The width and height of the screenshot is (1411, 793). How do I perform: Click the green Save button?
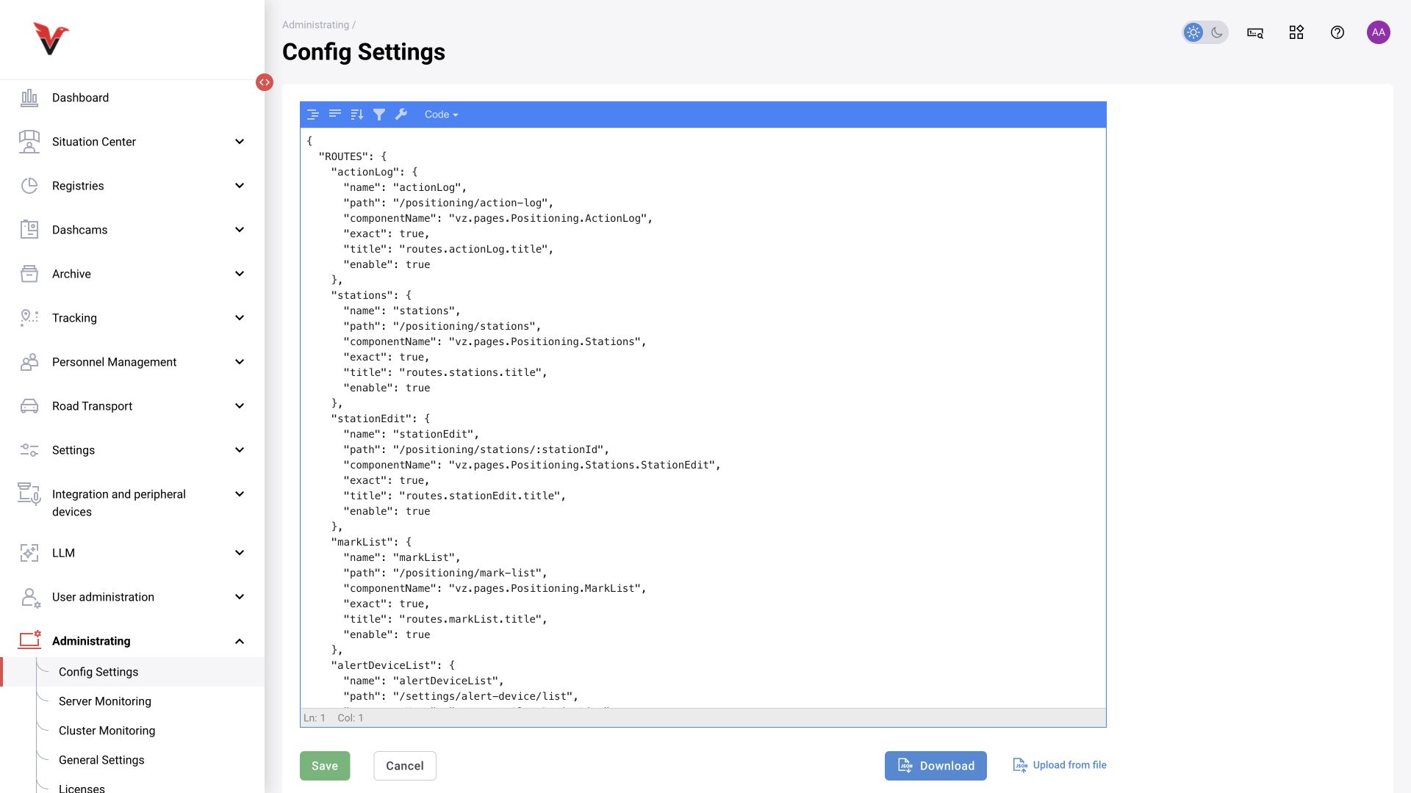point(325,766)
